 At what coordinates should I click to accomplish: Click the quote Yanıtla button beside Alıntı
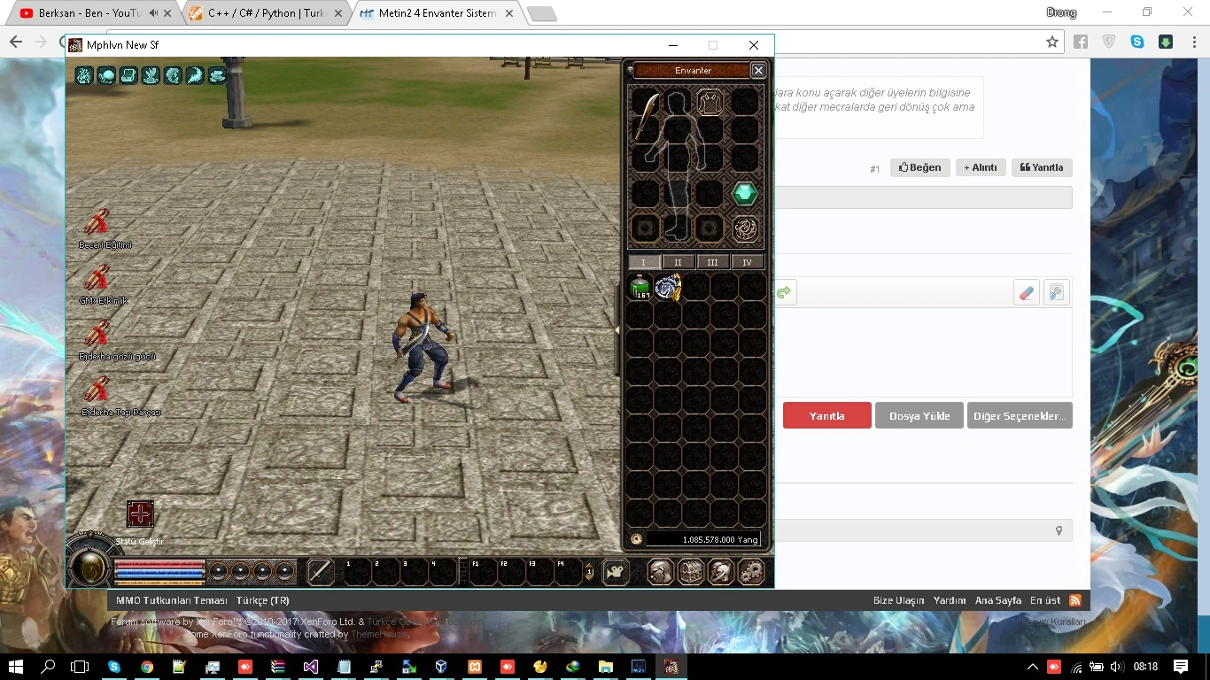point(1042,167)
